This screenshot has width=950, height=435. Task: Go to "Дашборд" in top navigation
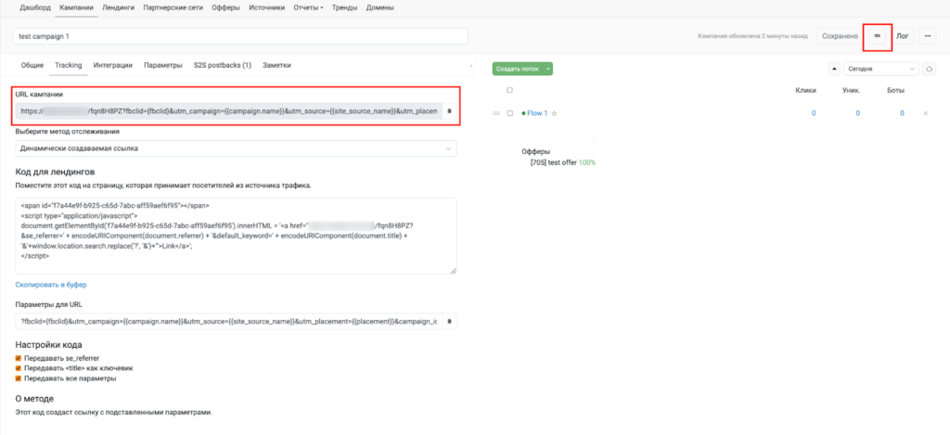[35, 7]
